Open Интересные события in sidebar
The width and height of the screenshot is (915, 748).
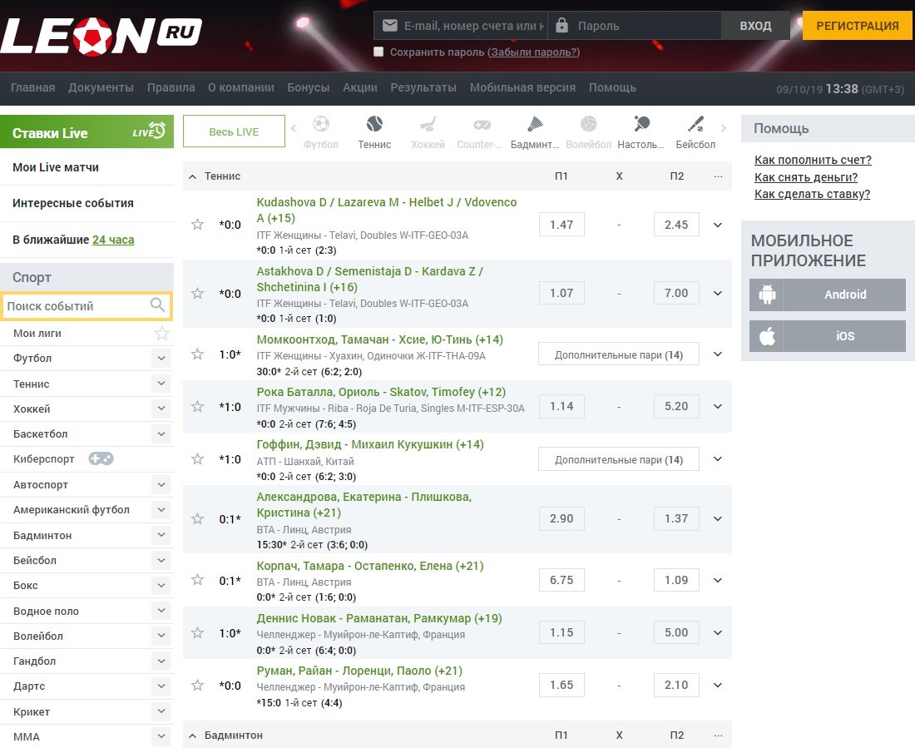coord(73,203)
